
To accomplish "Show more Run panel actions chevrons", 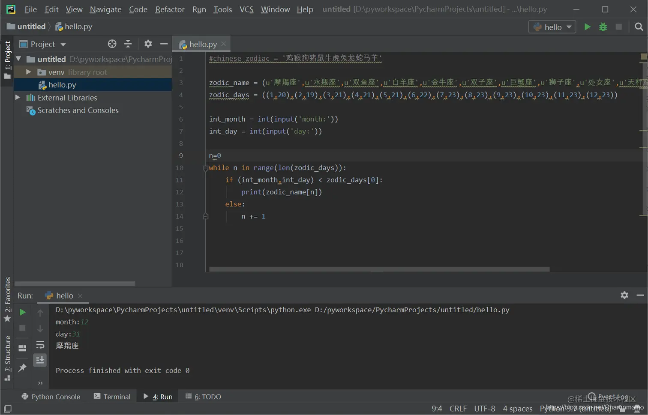I will click(x=40, y=383).
